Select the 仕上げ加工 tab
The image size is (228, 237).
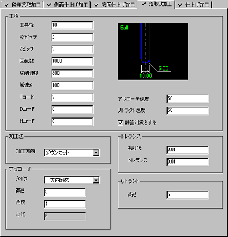coord(194,5)
